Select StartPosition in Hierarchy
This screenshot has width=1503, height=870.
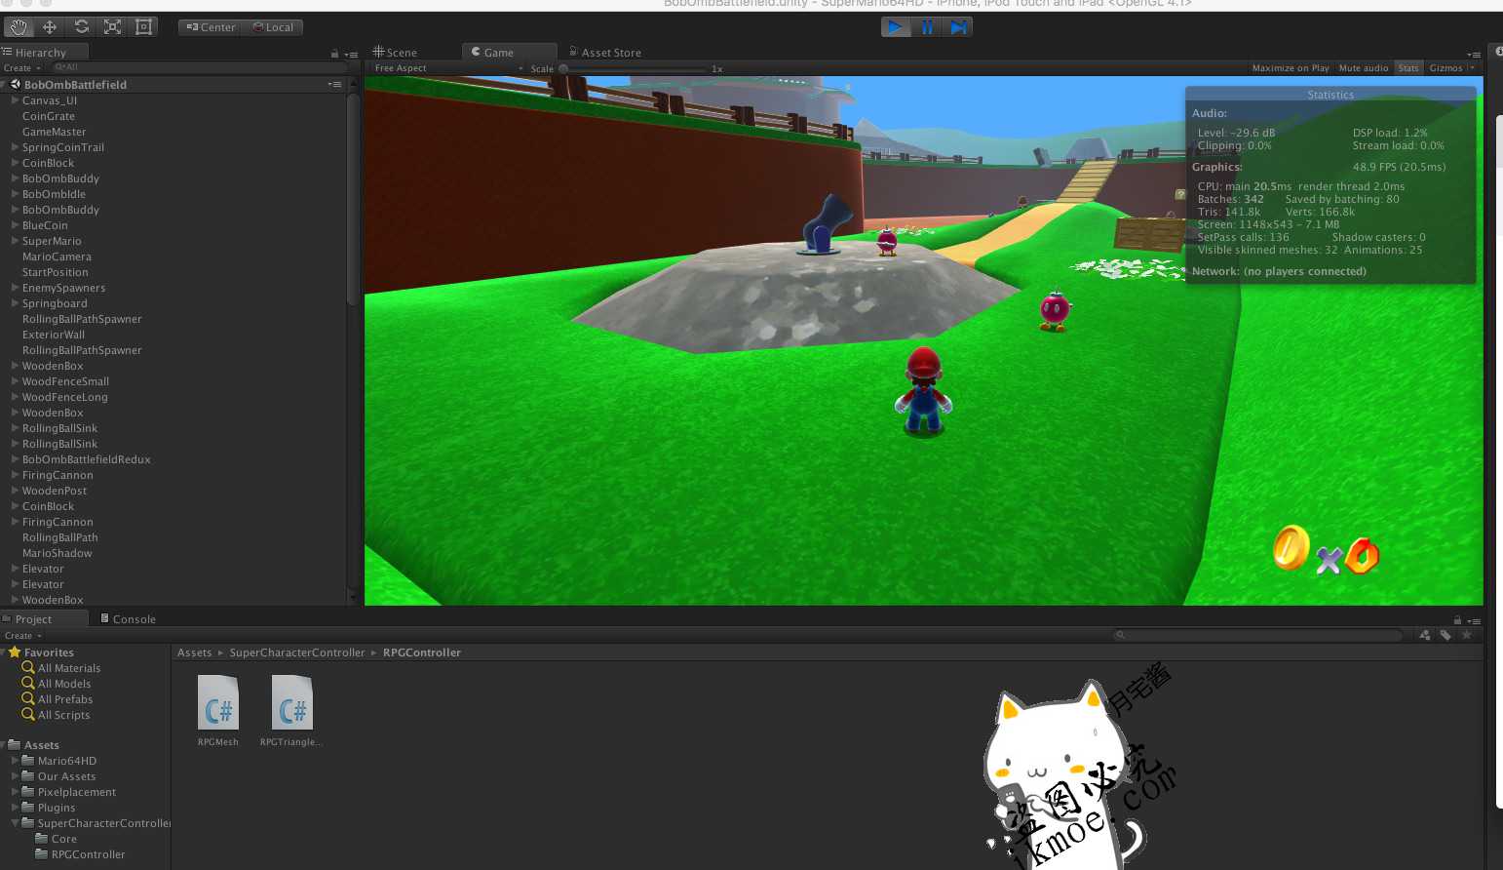55,272
